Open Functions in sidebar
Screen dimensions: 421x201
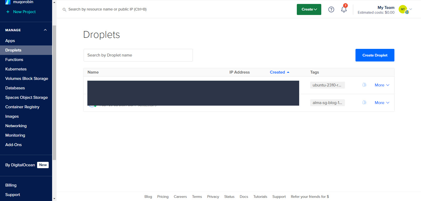[x=14, y=60]
